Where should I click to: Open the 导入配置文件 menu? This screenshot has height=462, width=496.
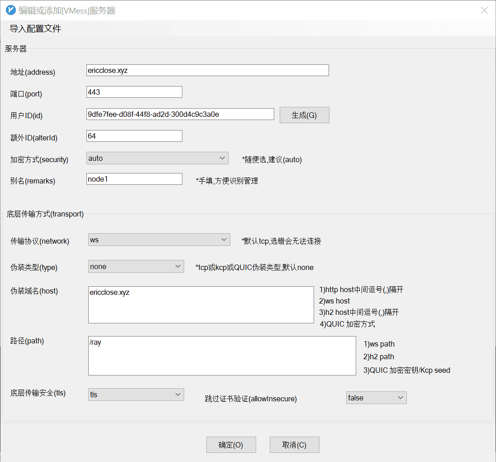tap(35, 29)
